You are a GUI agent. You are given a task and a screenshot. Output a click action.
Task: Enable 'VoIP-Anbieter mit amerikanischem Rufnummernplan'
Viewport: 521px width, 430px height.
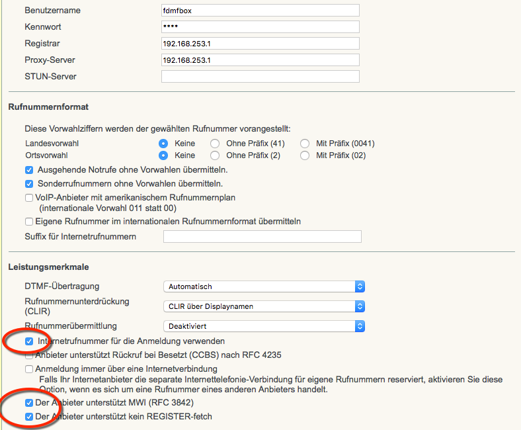pyautogui.click(x=29, y=198)
